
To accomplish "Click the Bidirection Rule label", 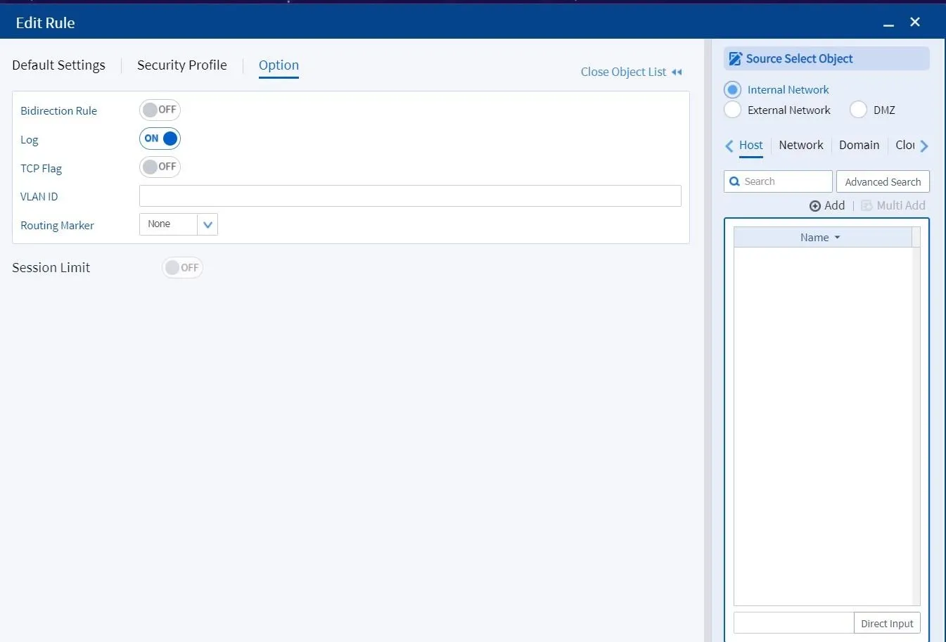I will [x=58, y=111].
